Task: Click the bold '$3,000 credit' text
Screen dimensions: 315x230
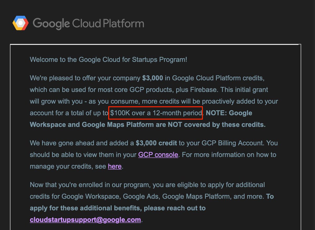Action: coord(157,143)
